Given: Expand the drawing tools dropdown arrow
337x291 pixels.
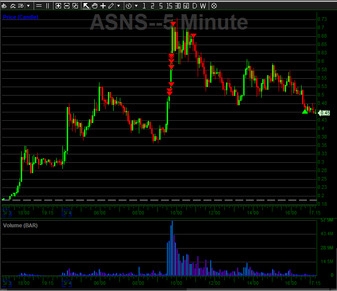Looking at the screenshot, I should click(119, 6).
